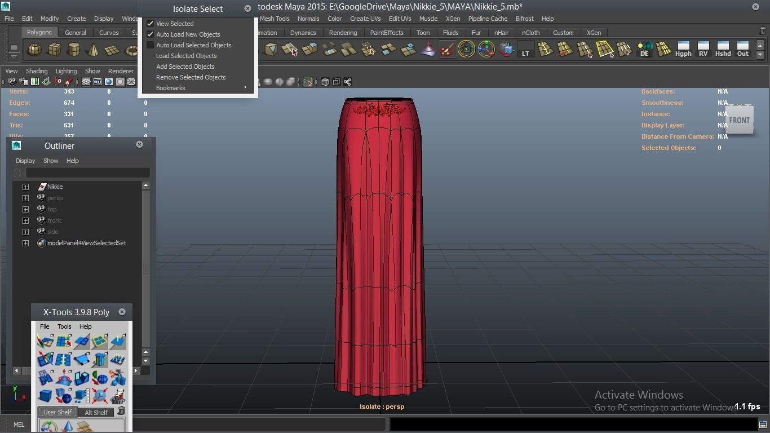Toggle the MEL command language button
The width and height of the screenshot is (770, 433).
(19, 425)
